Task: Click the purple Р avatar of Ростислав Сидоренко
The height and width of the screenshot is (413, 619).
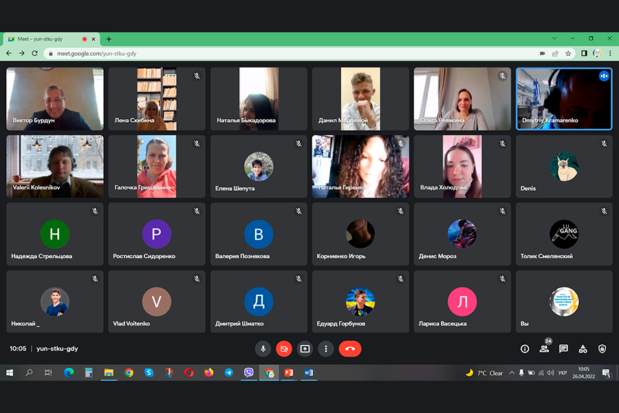Action: pyautogui.click(x=157, y=234)
